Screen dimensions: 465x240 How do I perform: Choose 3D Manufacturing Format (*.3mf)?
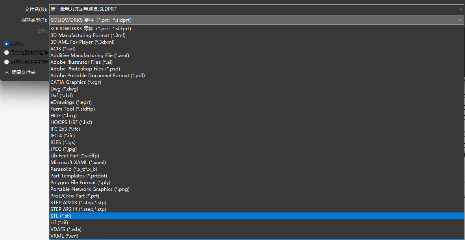point(257,35)
